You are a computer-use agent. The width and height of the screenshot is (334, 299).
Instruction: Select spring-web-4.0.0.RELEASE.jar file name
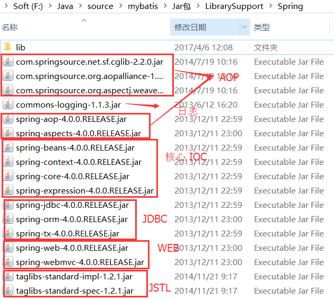[72, 248]
